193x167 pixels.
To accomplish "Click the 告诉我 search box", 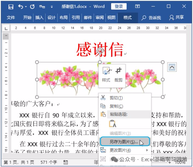I will click(152, 17).
